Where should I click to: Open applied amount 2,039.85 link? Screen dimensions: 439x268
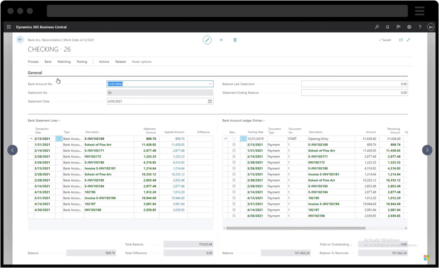(x=179, y=210)
